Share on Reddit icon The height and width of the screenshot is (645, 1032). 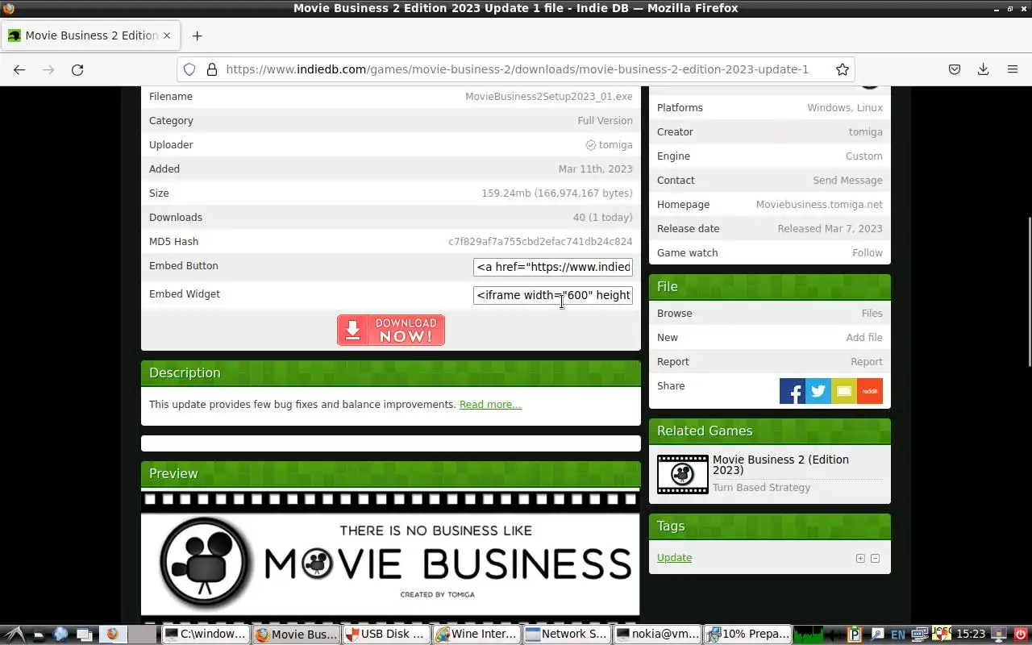pyautogui.click(x=870, y=391)
